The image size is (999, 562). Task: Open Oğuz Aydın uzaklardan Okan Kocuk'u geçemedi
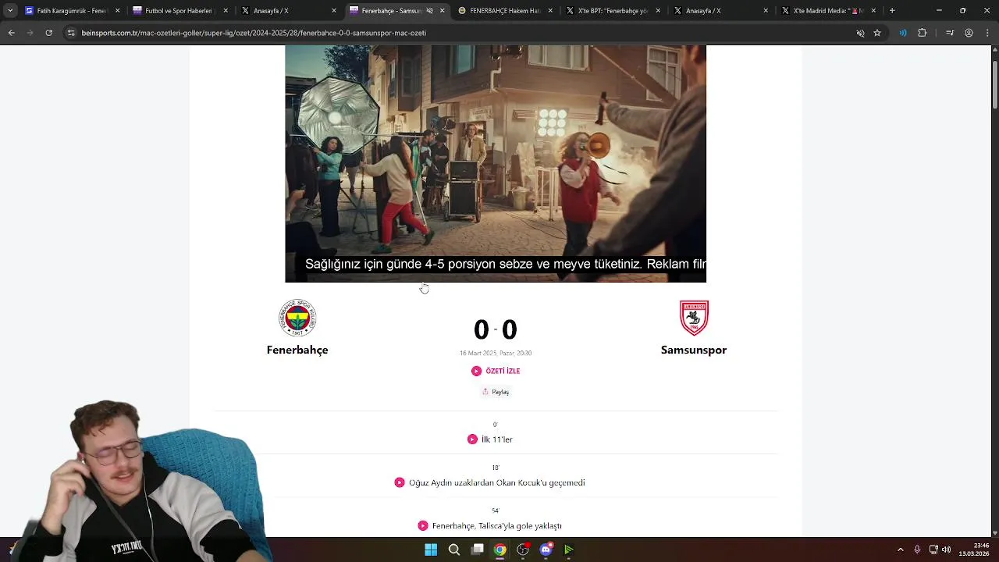pos(497,482)
